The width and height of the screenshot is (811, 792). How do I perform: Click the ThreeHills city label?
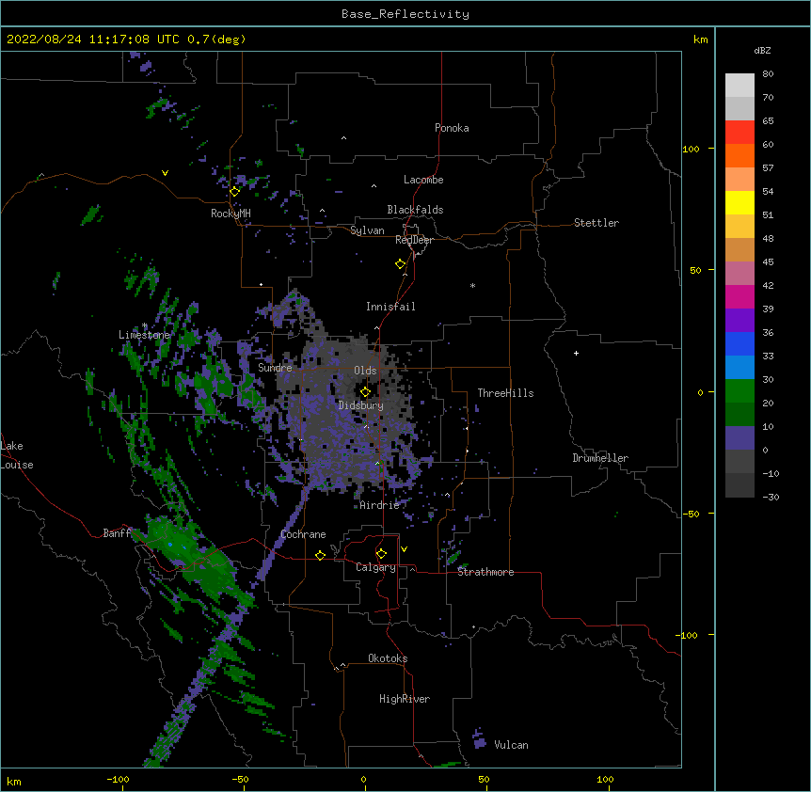tap(505, 393)
